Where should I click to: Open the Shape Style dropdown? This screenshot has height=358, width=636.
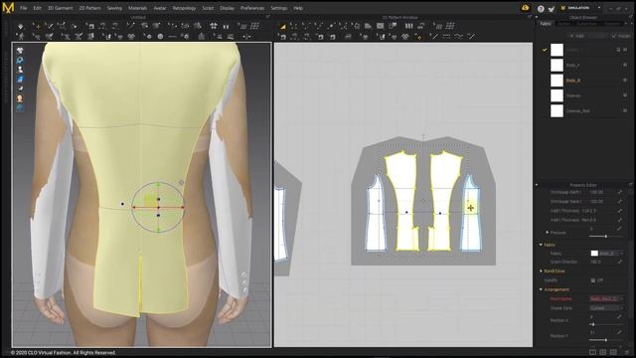[x=607, y=308]
